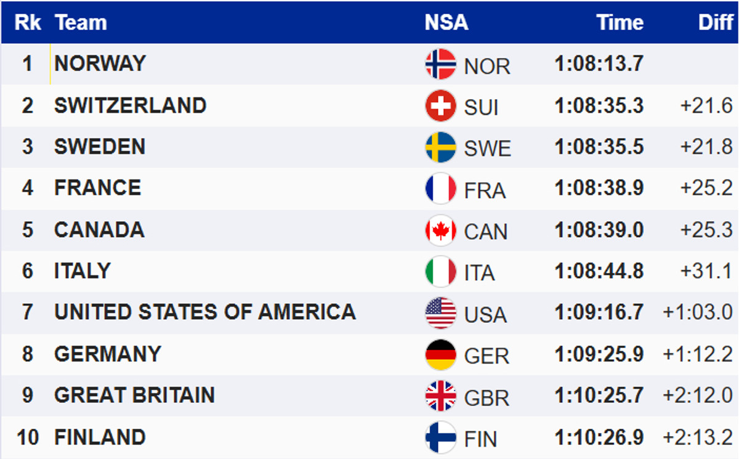Image resolution: width=739 pixels, height=459 pixels.
Task: Sort by the Rk column header
Action: coord(28,23)
